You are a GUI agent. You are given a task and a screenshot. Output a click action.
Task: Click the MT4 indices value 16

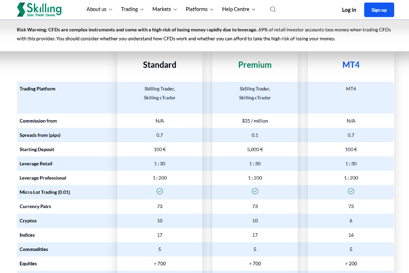(x=351, y=235)
